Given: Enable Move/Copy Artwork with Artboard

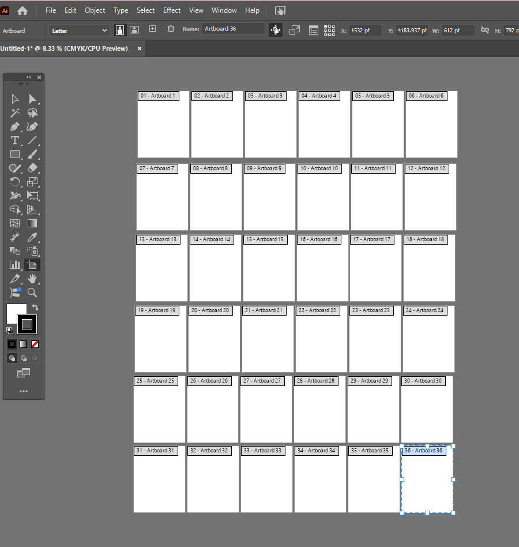Looking at the screenshot, I should pyautogui.click(x=275, y=30).
